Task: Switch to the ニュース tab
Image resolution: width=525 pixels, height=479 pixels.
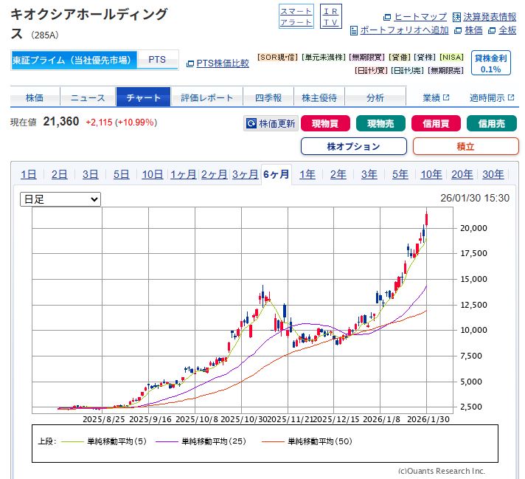Action: (89, 97)
